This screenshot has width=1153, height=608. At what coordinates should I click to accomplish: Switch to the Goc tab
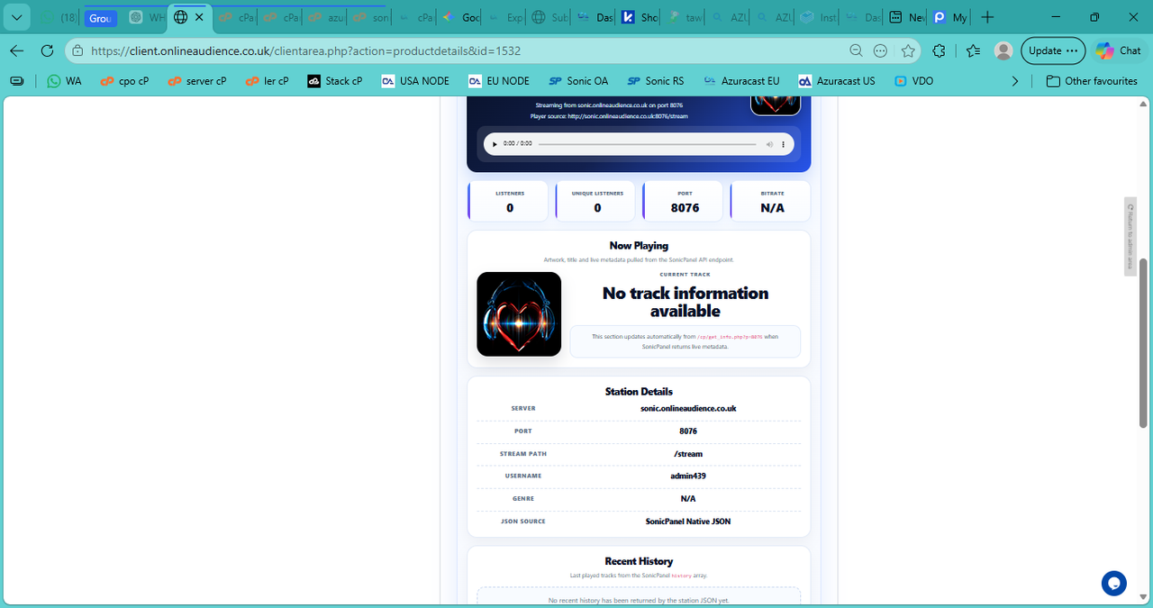460,17
